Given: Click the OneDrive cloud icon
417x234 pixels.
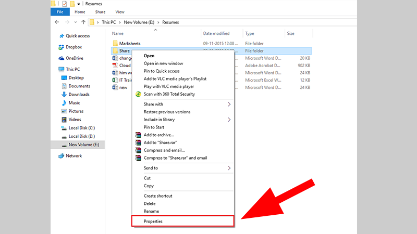Looking at the screenshot, I should pyautogui.click(x=61, y=58).
